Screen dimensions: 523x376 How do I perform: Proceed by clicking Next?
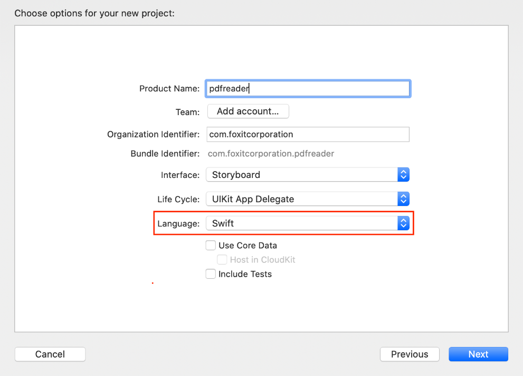[x=478, y=354]
